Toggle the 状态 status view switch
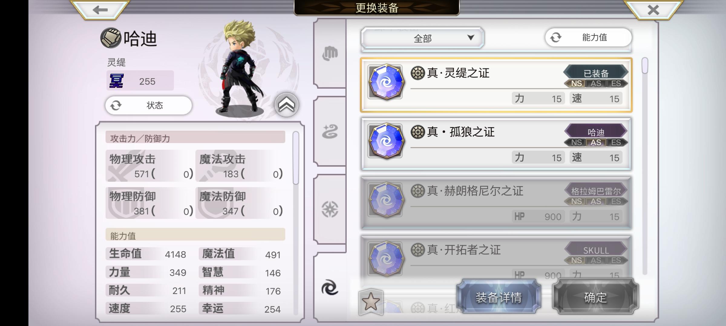The height and width of the screenshot is (326, 726). [x=149, y=105]
